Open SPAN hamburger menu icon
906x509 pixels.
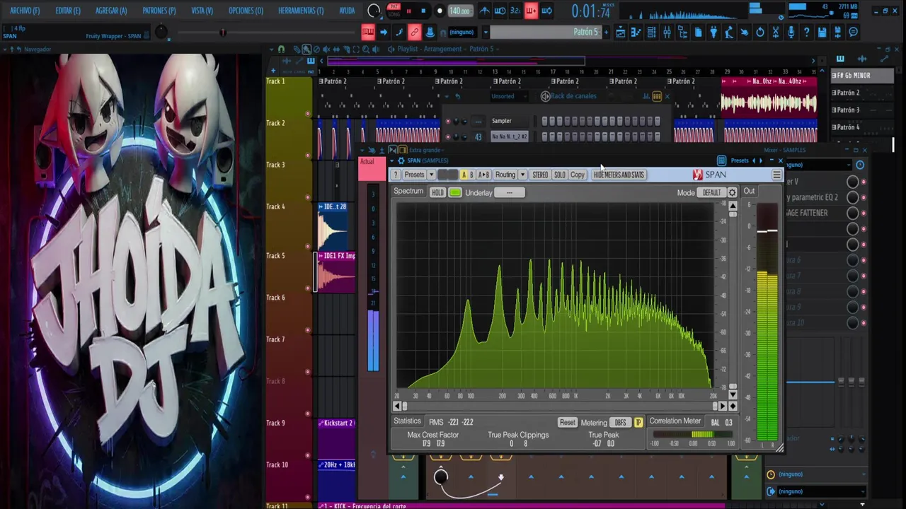(x=776, y=175)
